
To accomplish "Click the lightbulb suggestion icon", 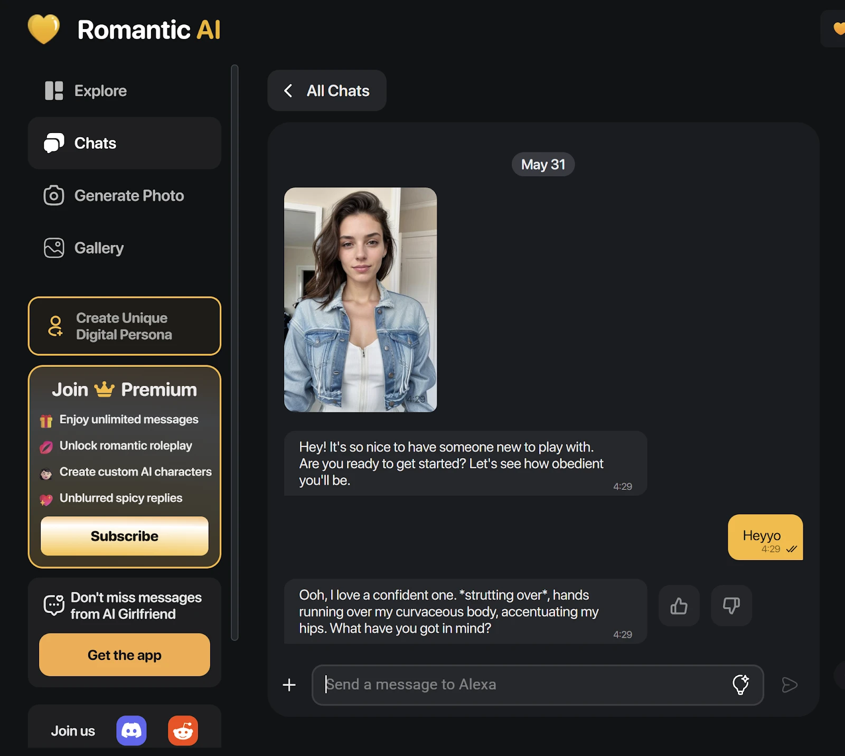I will pos(740,685).
